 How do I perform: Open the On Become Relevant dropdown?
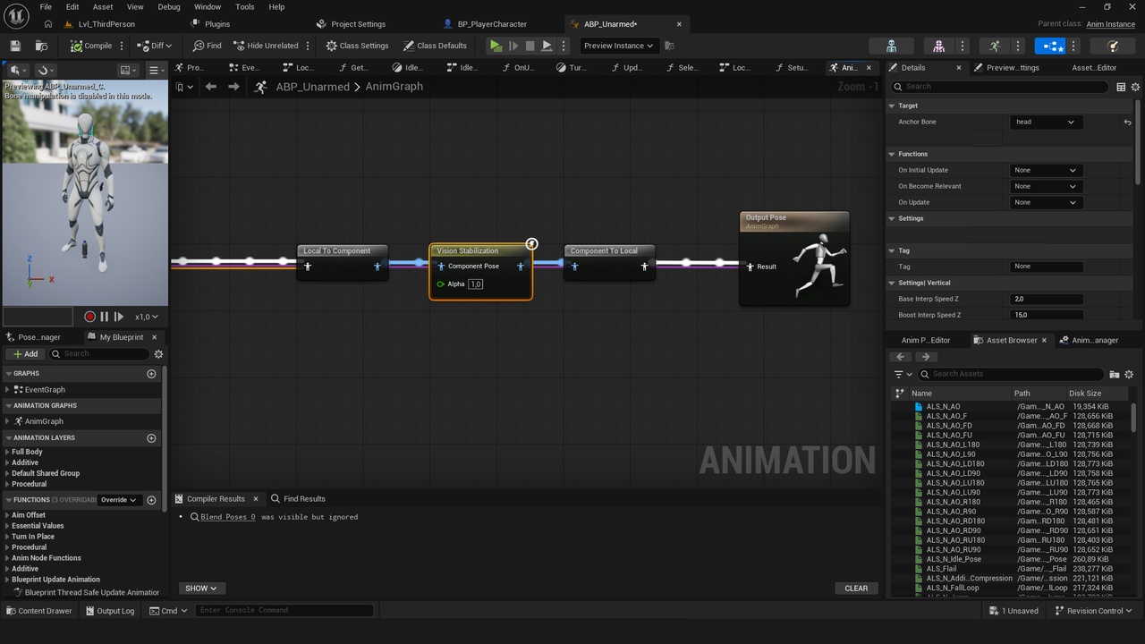pos(1045,186)
